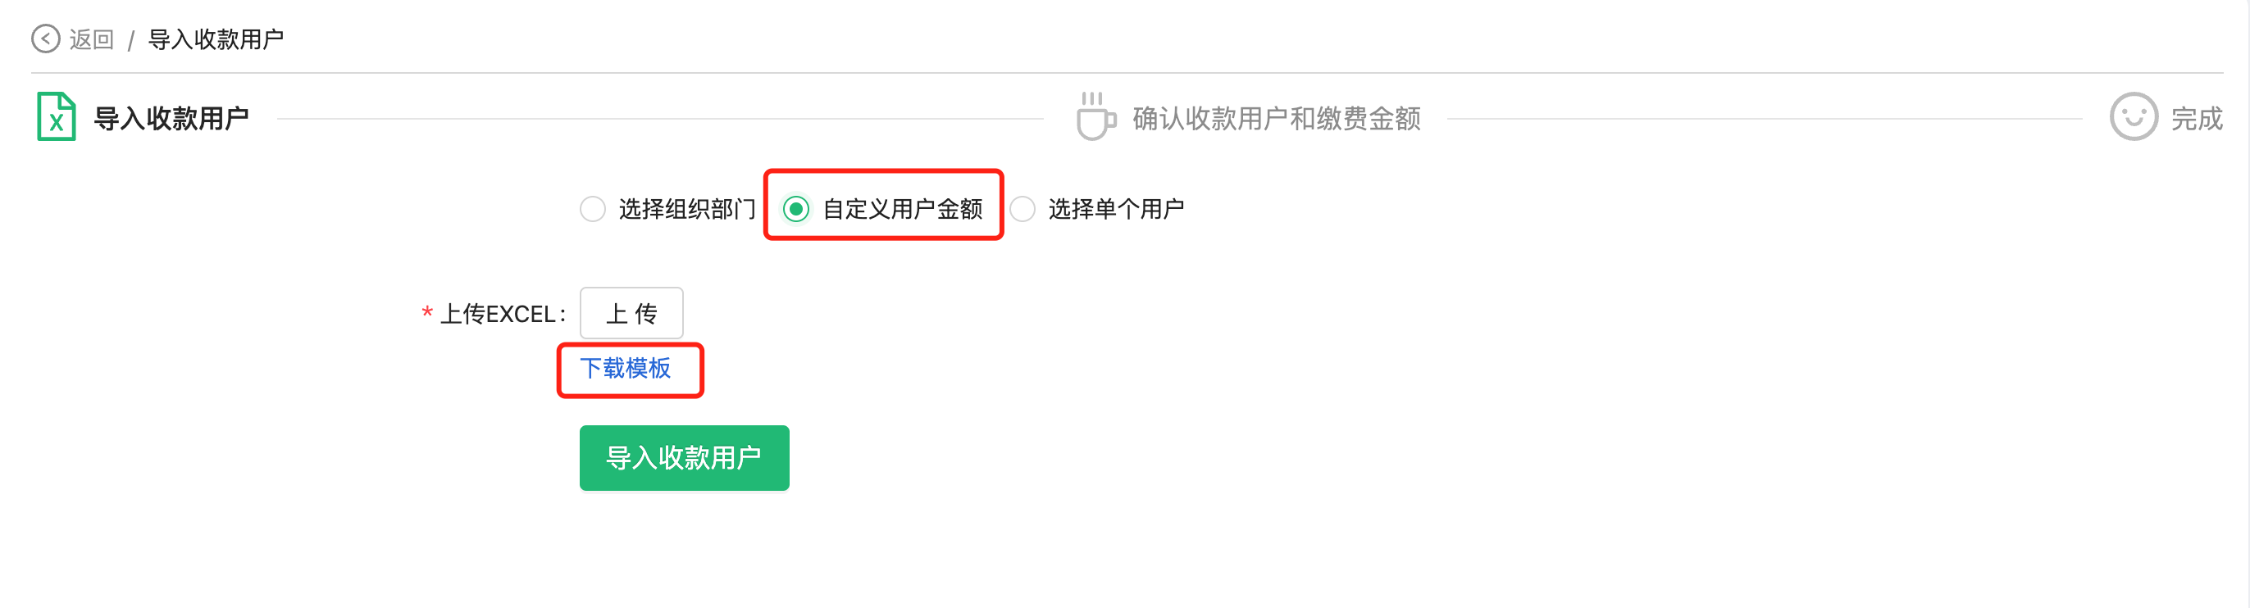Image resolution: width=2250 pixels, height=608 pixels.
Task: Click the 自定义用户金额 option label
Action: [902, 209]
